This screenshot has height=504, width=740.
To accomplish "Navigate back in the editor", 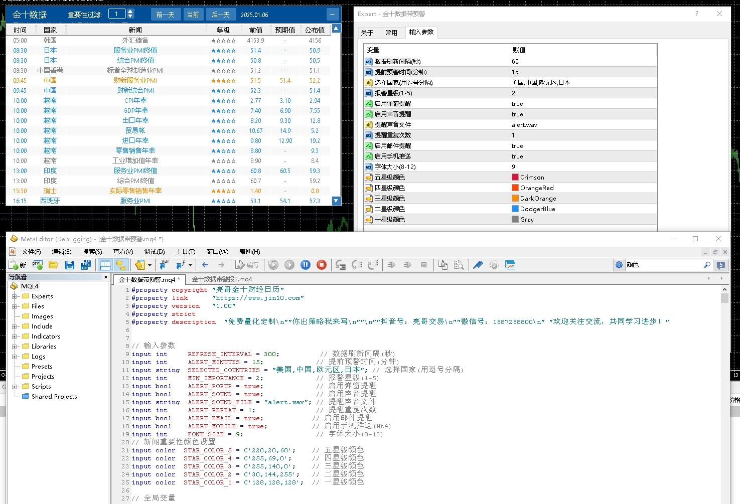I will 205,265.
